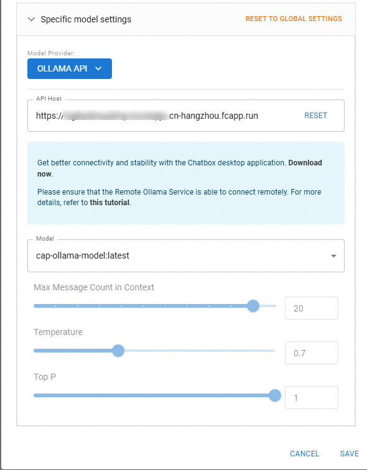
Task: Open the this tutorial link
Action: 109,203
